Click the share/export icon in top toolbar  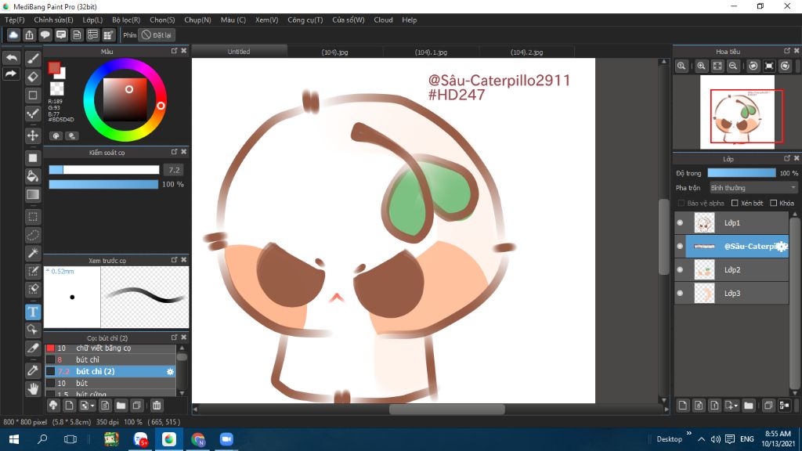point(29,34)
